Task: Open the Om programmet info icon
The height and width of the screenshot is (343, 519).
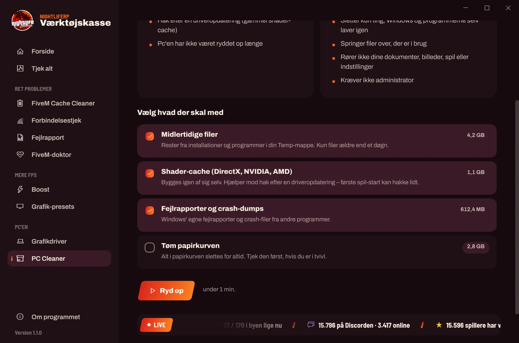Action: tap(20, 317)
